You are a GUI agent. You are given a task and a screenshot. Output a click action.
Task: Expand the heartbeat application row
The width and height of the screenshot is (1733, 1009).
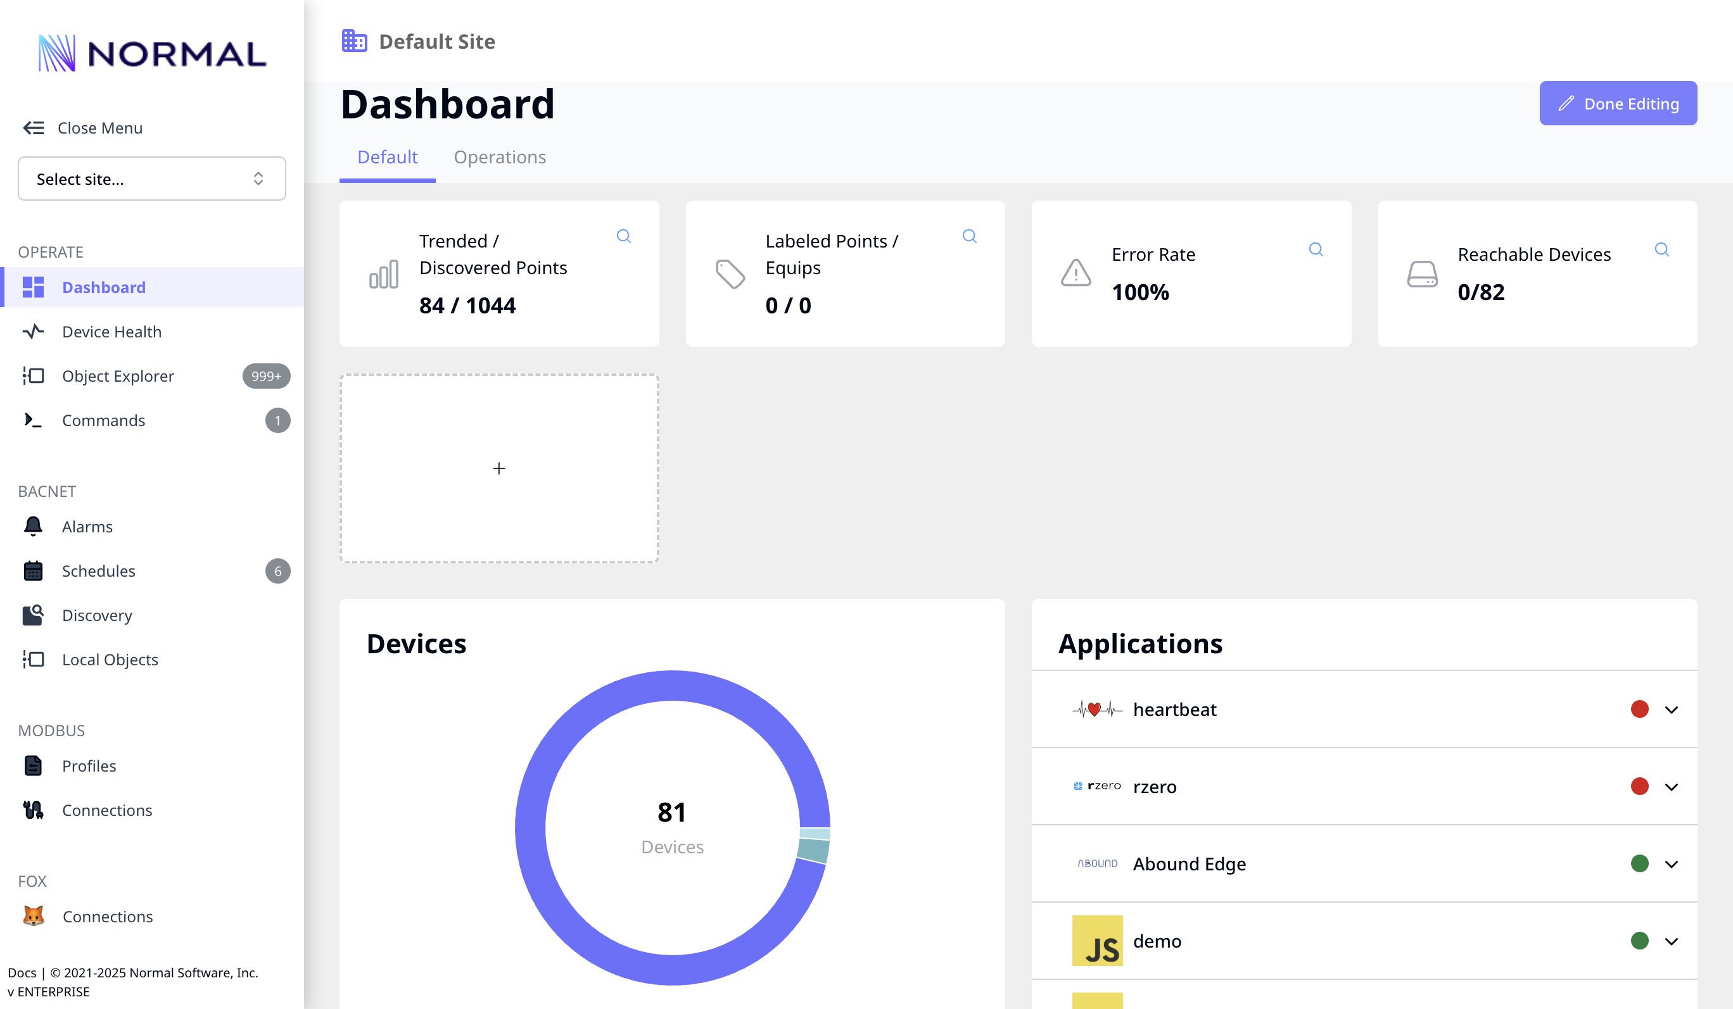[1671, 710]
